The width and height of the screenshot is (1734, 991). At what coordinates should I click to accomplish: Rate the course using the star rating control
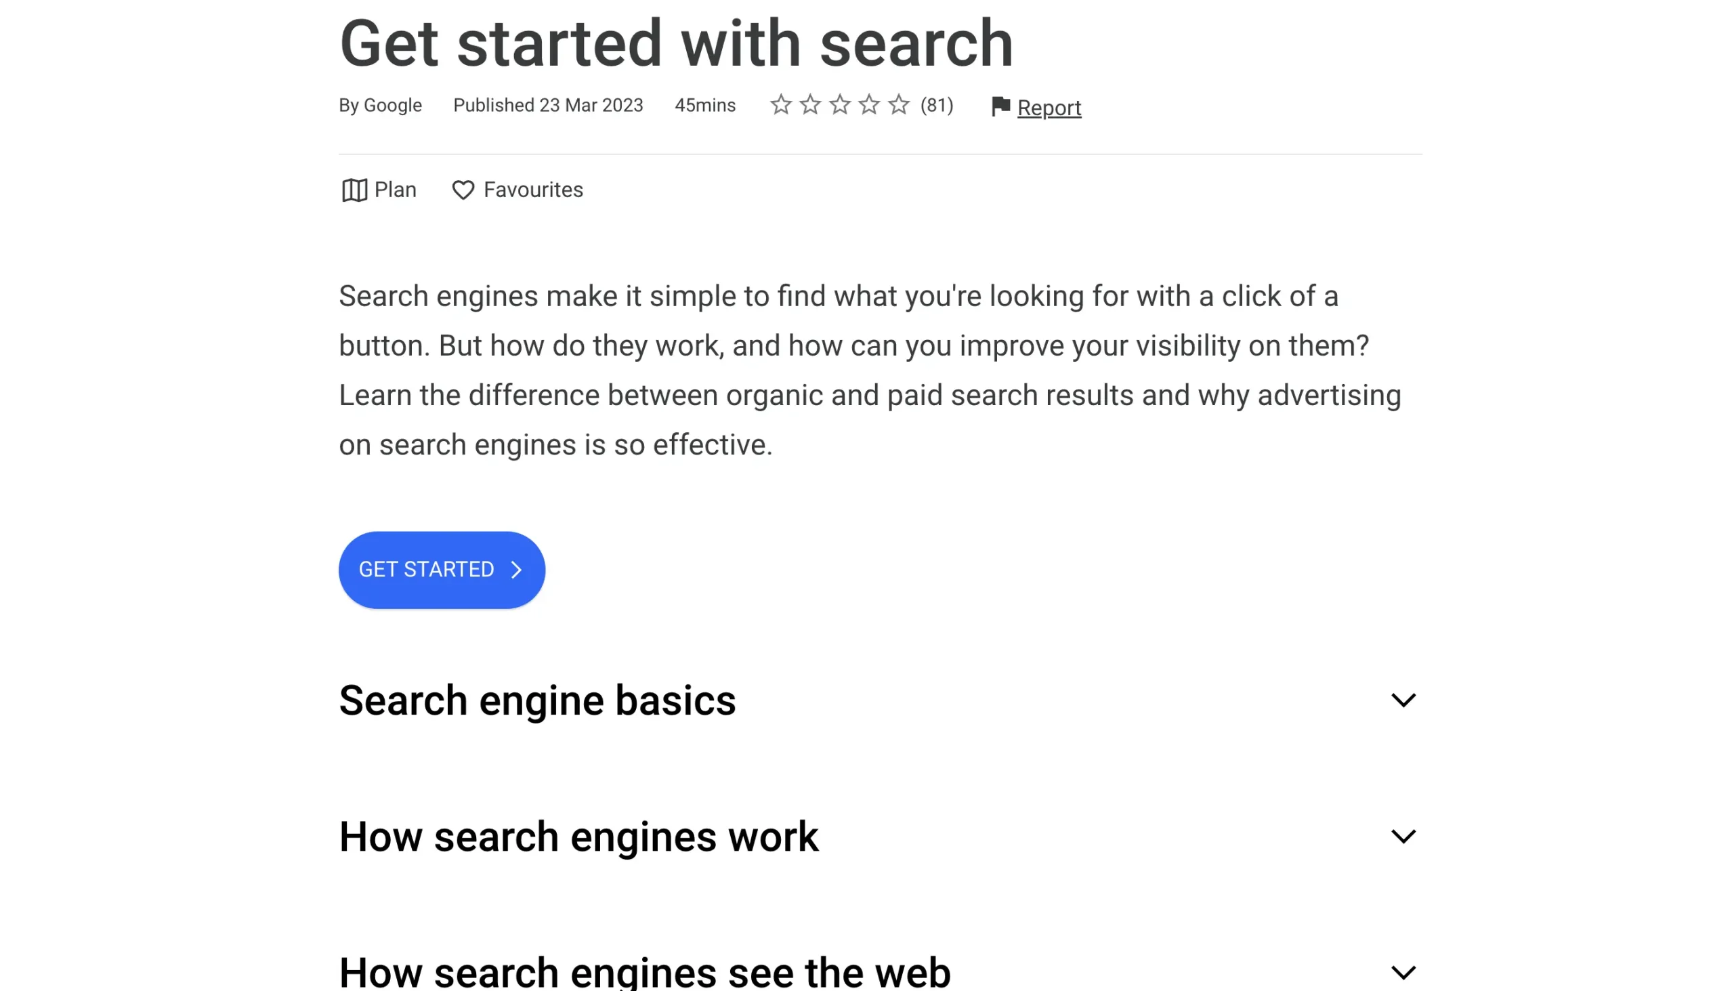click(x=839, y=105)
